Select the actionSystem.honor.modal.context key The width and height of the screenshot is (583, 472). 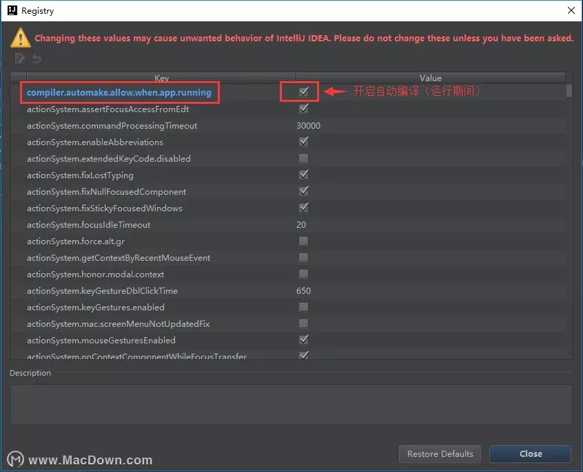point(95,275)
